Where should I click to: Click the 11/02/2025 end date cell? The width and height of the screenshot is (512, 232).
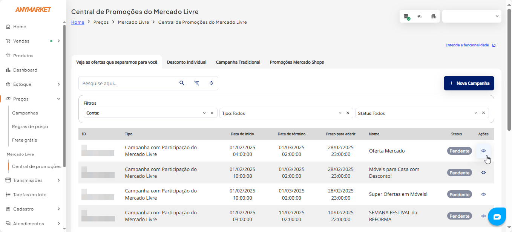[292, 216]
